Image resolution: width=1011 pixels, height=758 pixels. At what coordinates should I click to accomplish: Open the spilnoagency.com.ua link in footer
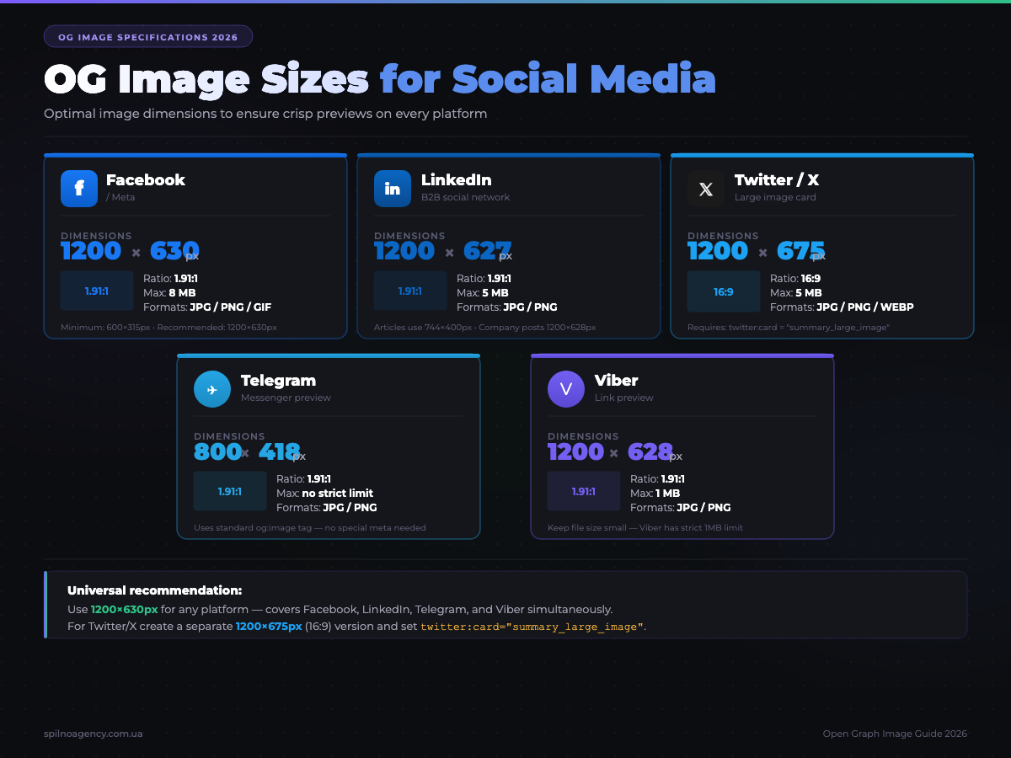click(93, 734)
